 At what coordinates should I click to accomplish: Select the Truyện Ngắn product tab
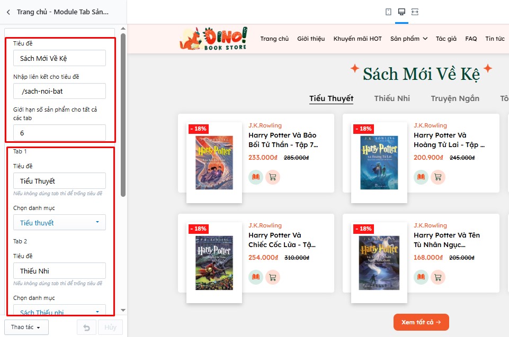(455, 98)
